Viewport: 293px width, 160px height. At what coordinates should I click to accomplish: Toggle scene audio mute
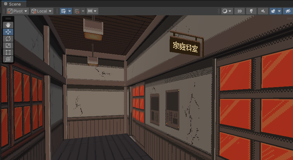[263, 11]
